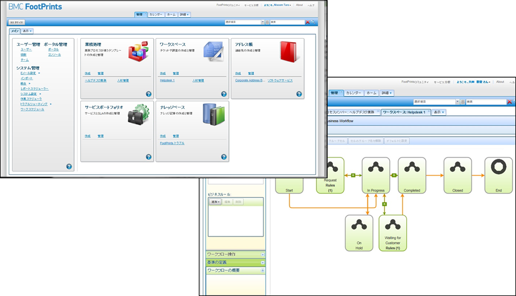
Task: Open help for the ナレッジベース card
Action: click(x=224, y=157)
